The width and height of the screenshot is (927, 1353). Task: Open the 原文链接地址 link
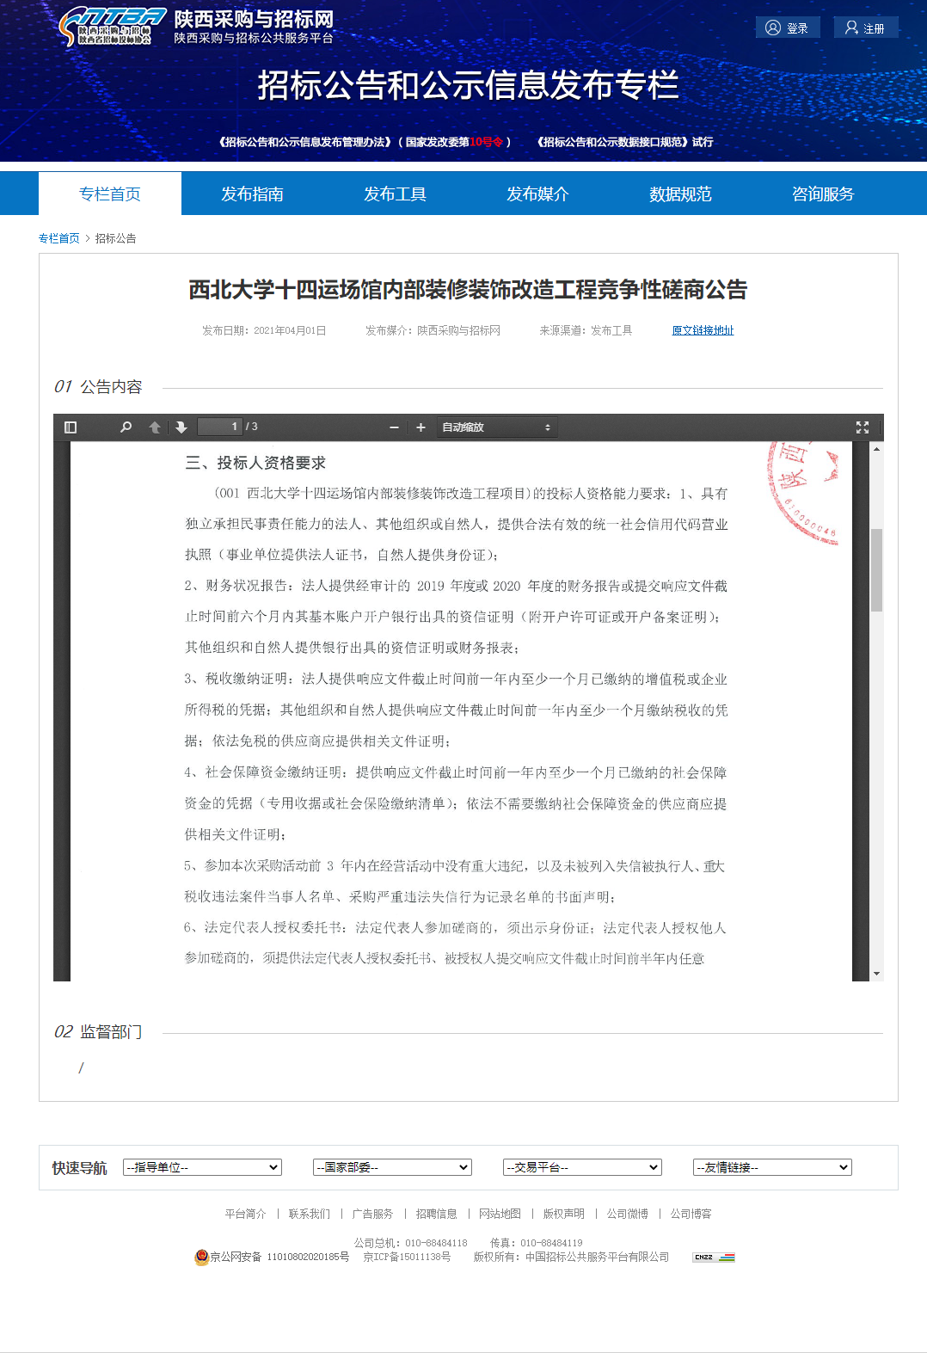703,330
